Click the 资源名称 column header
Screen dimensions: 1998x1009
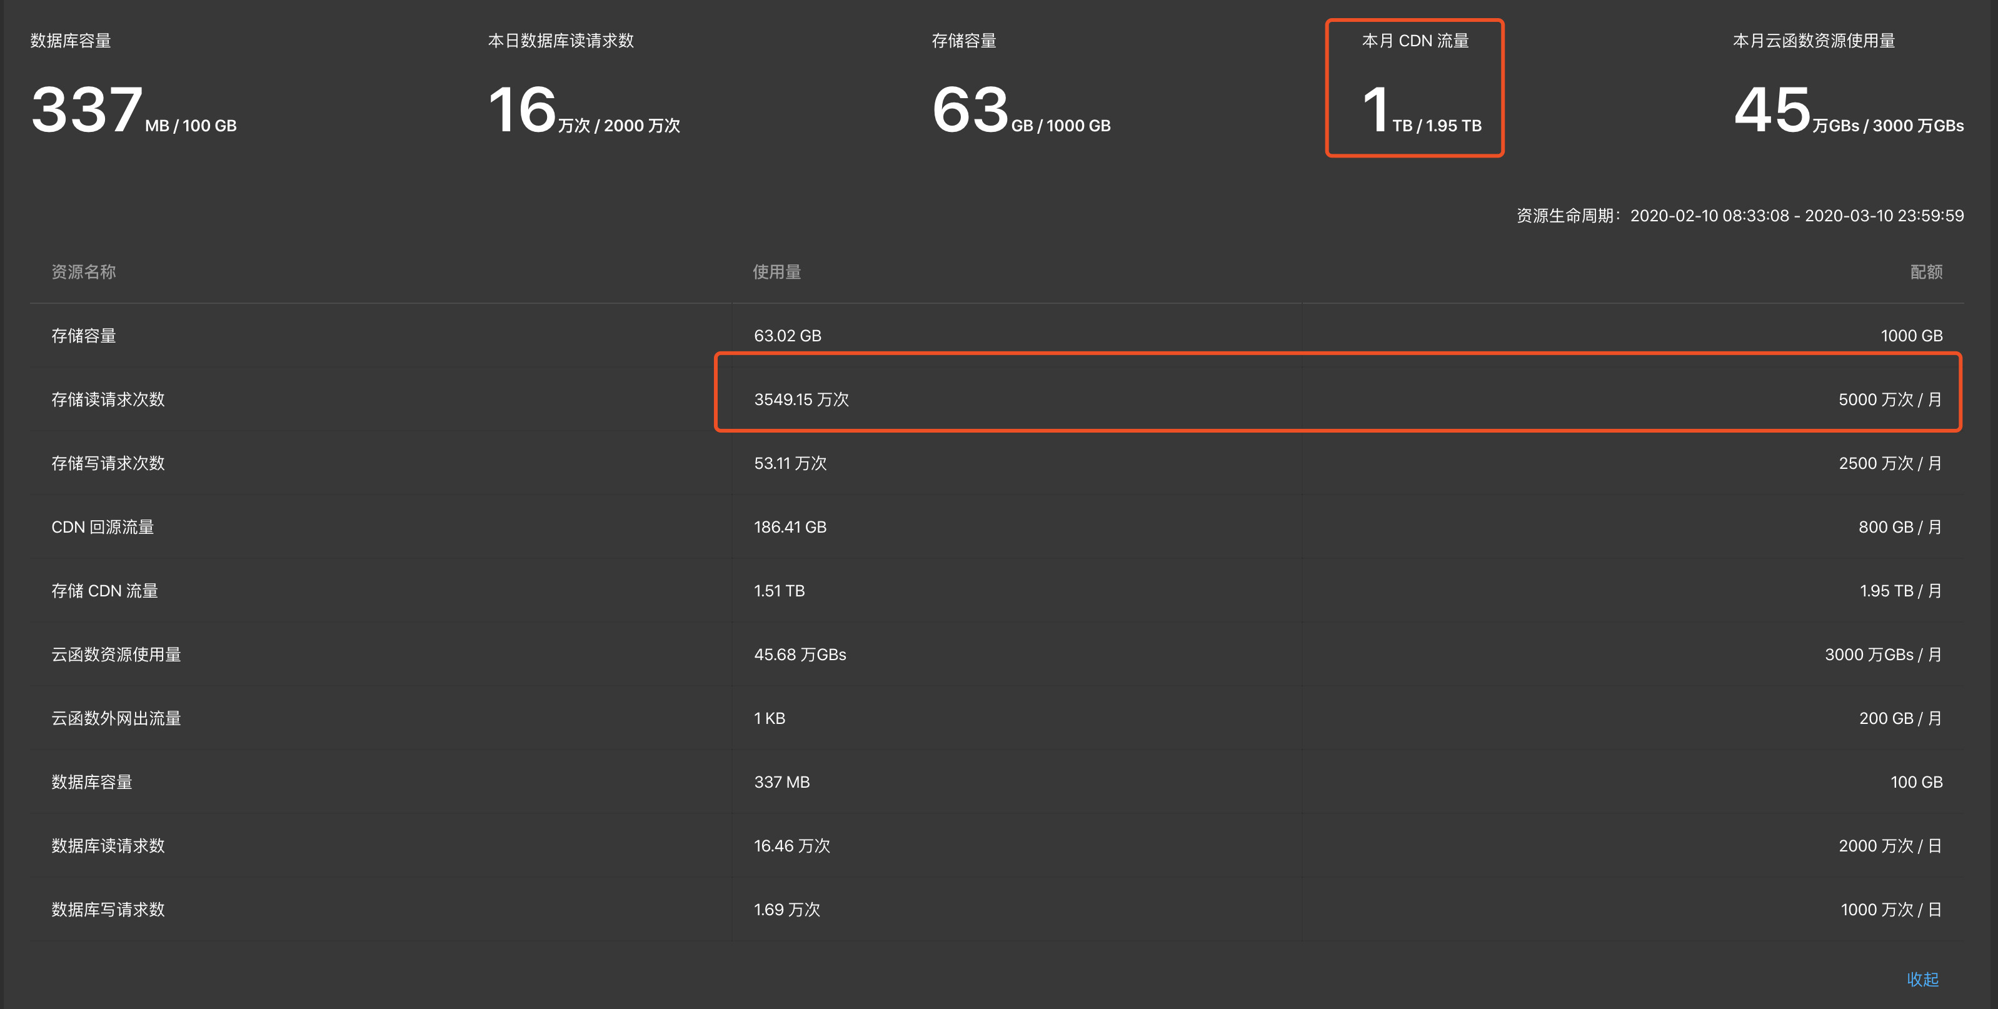pyautogui.click(x=84, y=271)
